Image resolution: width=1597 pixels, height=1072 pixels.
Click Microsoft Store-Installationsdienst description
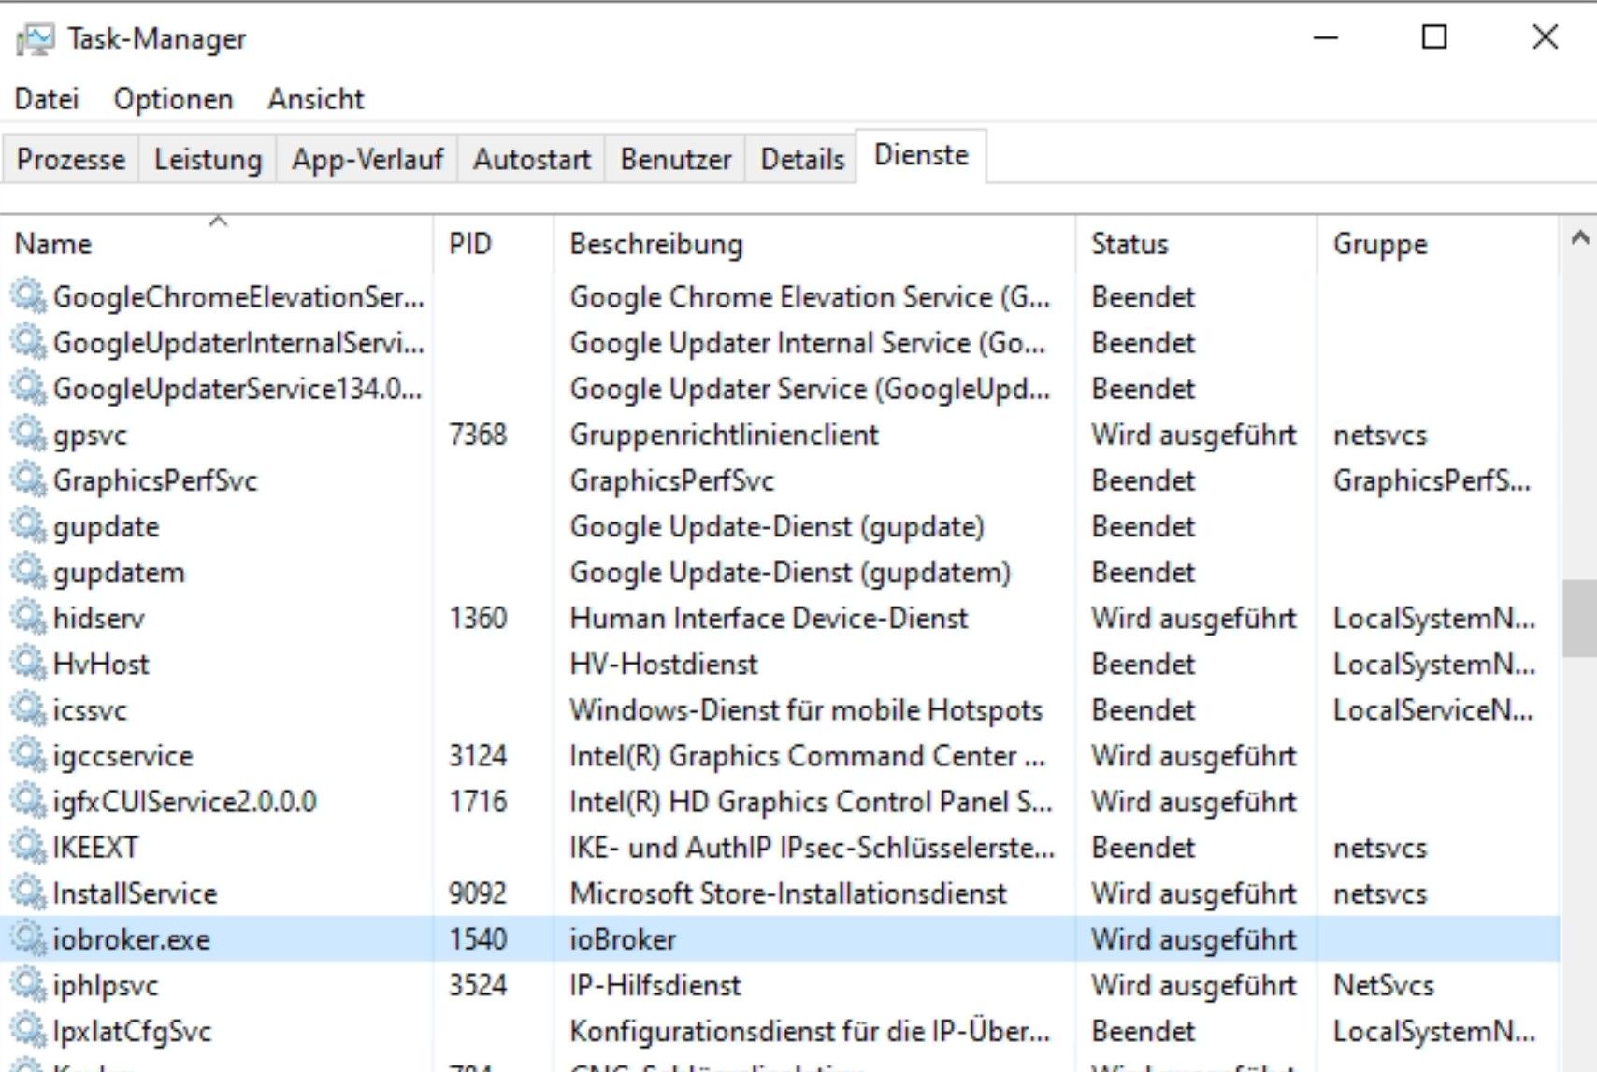[788, 893]
